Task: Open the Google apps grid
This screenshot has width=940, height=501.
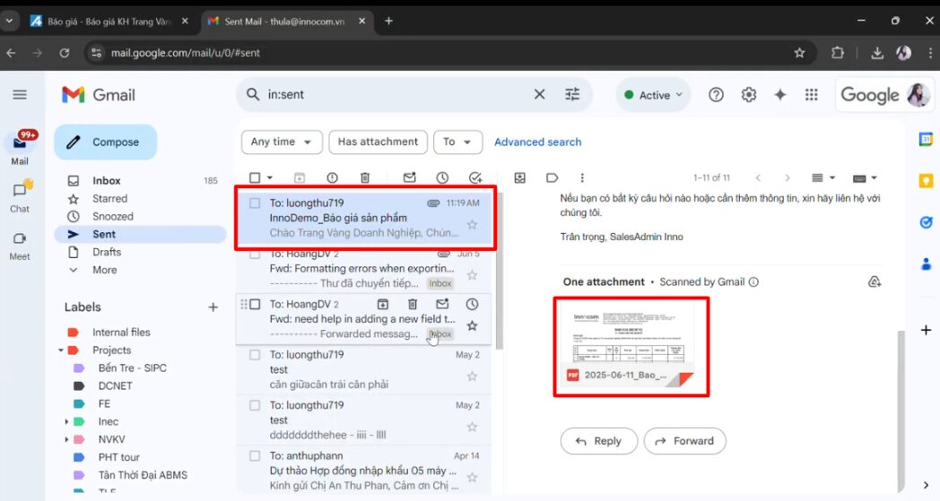Action: [811, 95]
